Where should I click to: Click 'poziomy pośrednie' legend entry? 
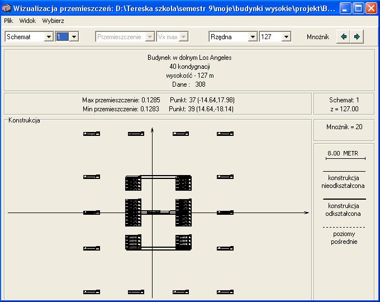pos(344,238)
